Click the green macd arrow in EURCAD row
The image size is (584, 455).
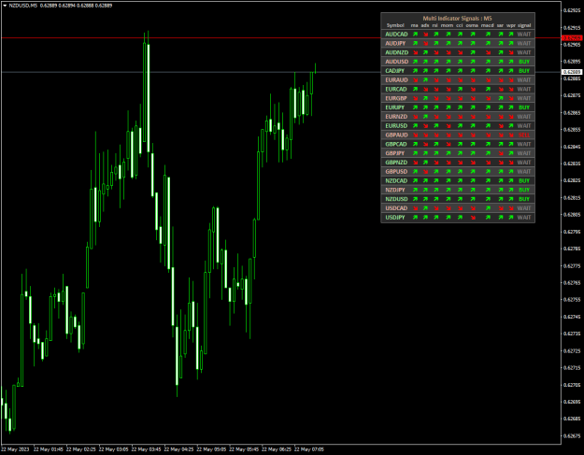[488, 90]
